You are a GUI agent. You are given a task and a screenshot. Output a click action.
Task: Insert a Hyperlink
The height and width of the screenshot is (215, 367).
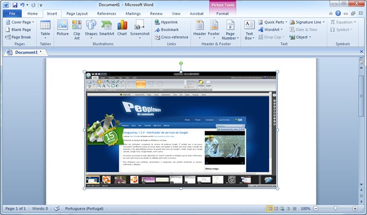pos(166,22)
